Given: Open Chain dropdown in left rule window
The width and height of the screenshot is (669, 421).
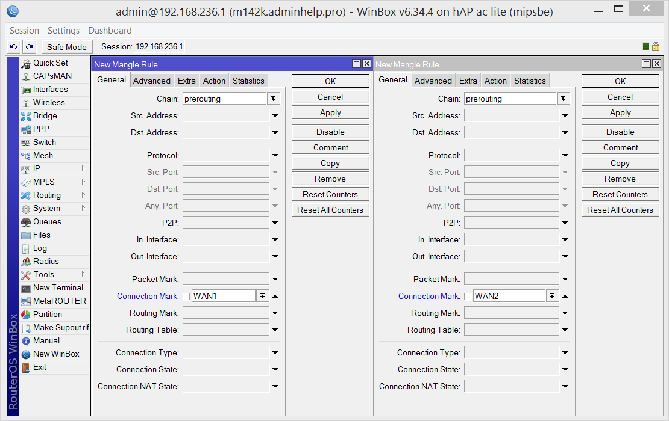Looking at the screenshot, I should pos(274,99).
